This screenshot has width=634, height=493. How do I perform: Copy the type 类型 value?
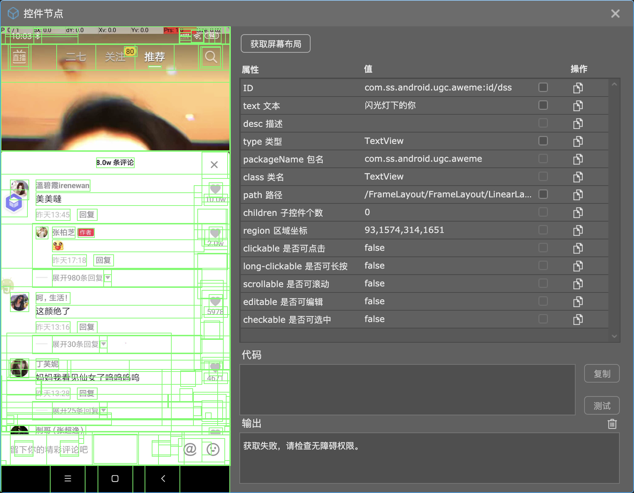pyautogui.click(x=578, y=141)
